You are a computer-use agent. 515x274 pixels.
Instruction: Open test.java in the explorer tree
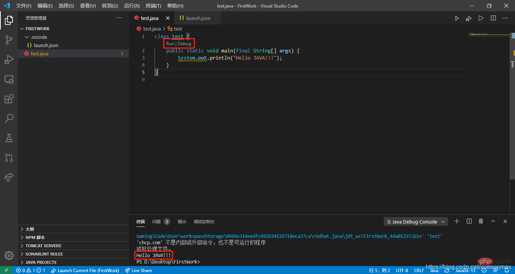pos(40,54)
